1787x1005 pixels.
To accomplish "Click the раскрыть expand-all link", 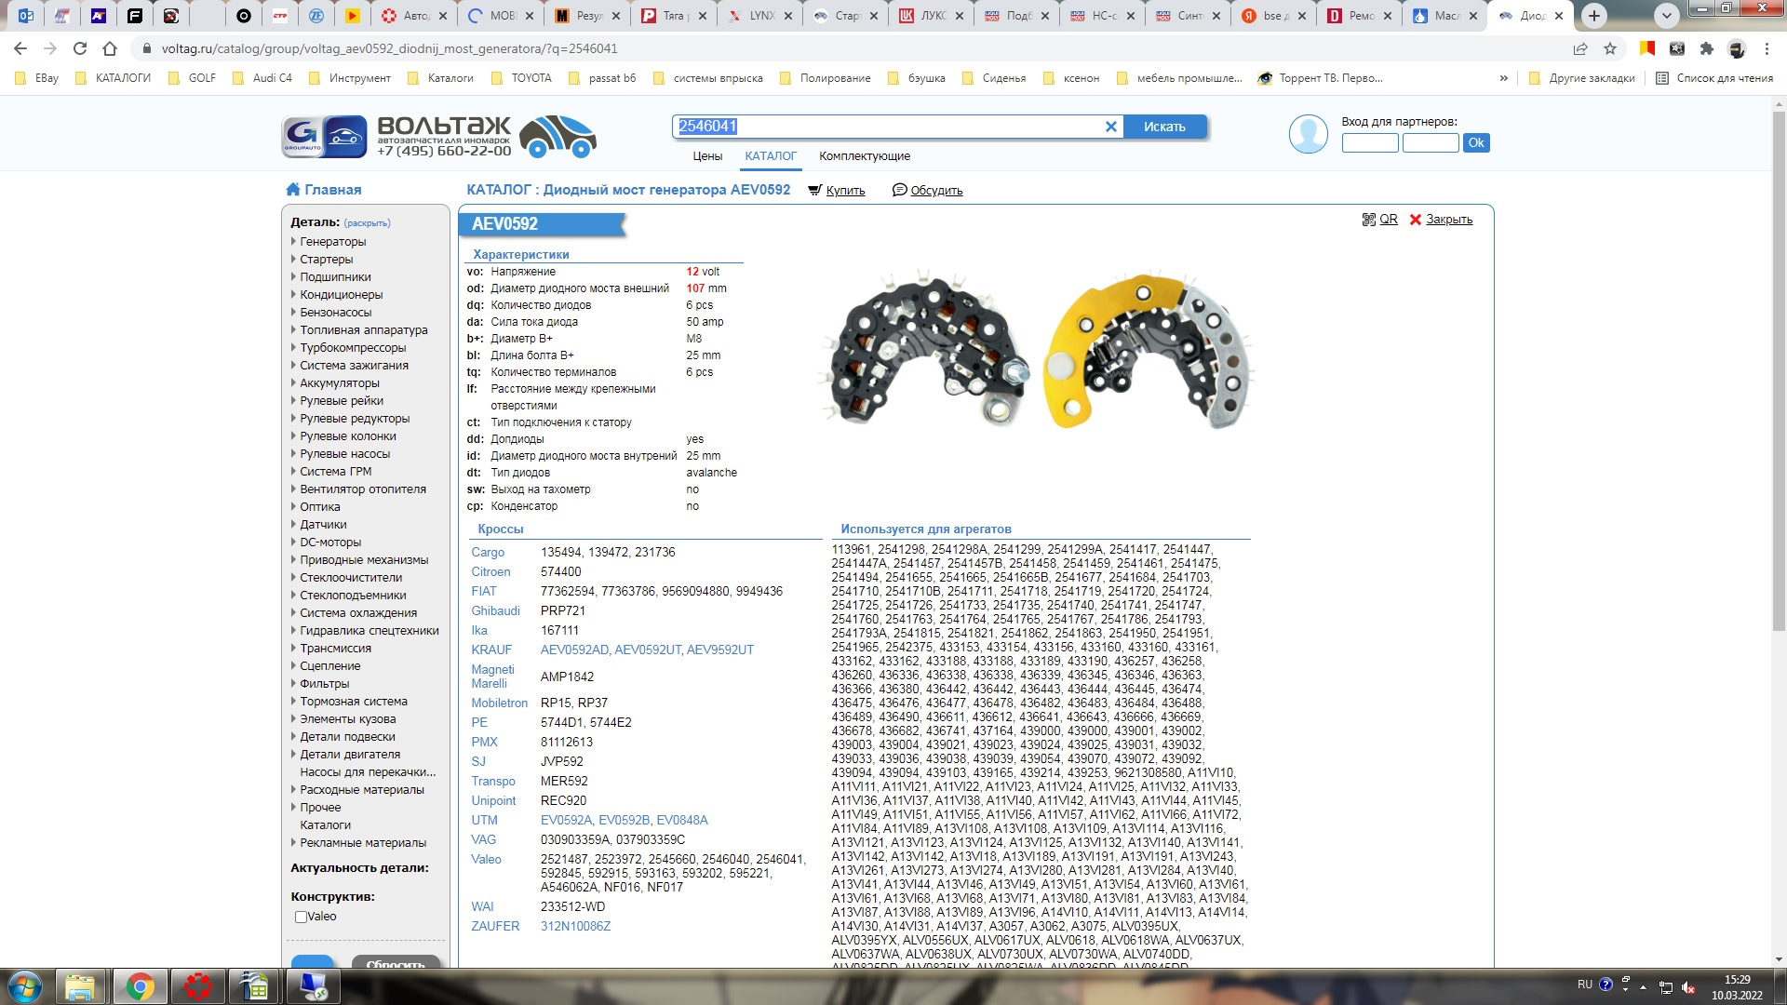I will (367, 223).
